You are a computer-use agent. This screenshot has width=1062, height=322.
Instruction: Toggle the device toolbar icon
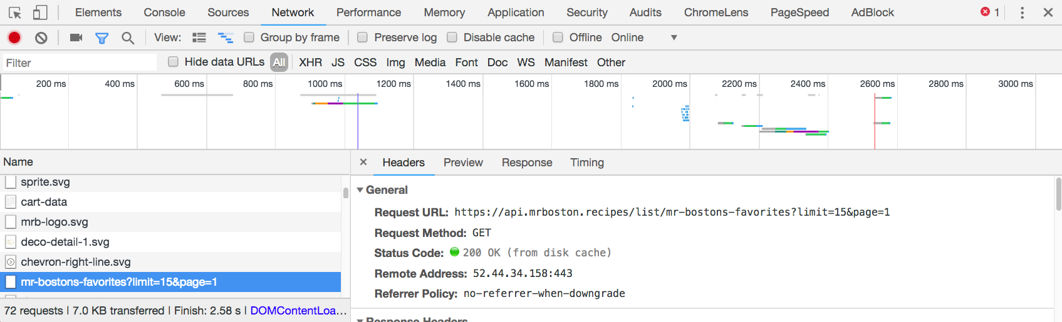[x=40, y=13]
